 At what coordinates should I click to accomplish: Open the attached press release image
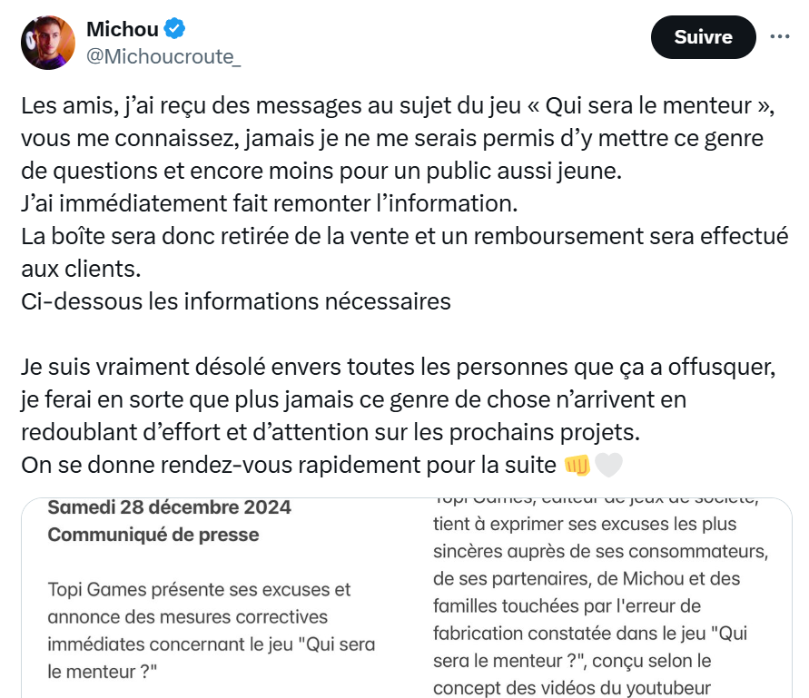406,597
